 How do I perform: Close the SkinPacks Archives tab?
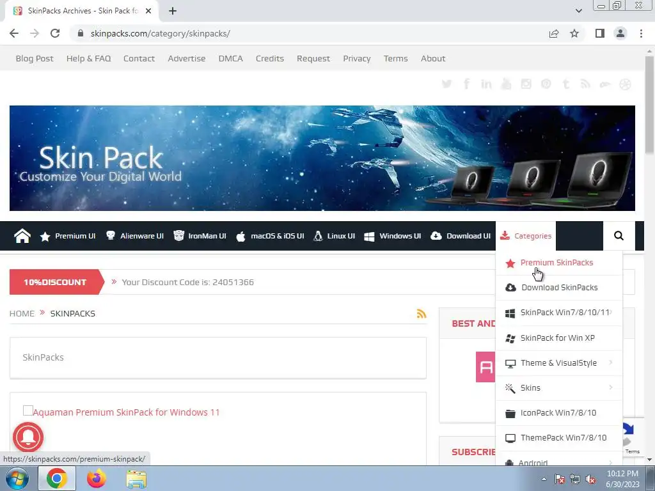click(148, 11)
